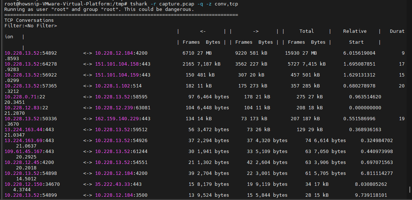This screenshot has width=412, height=200.
Task: Click start time 6.015619004
Action: coord(359,53)
